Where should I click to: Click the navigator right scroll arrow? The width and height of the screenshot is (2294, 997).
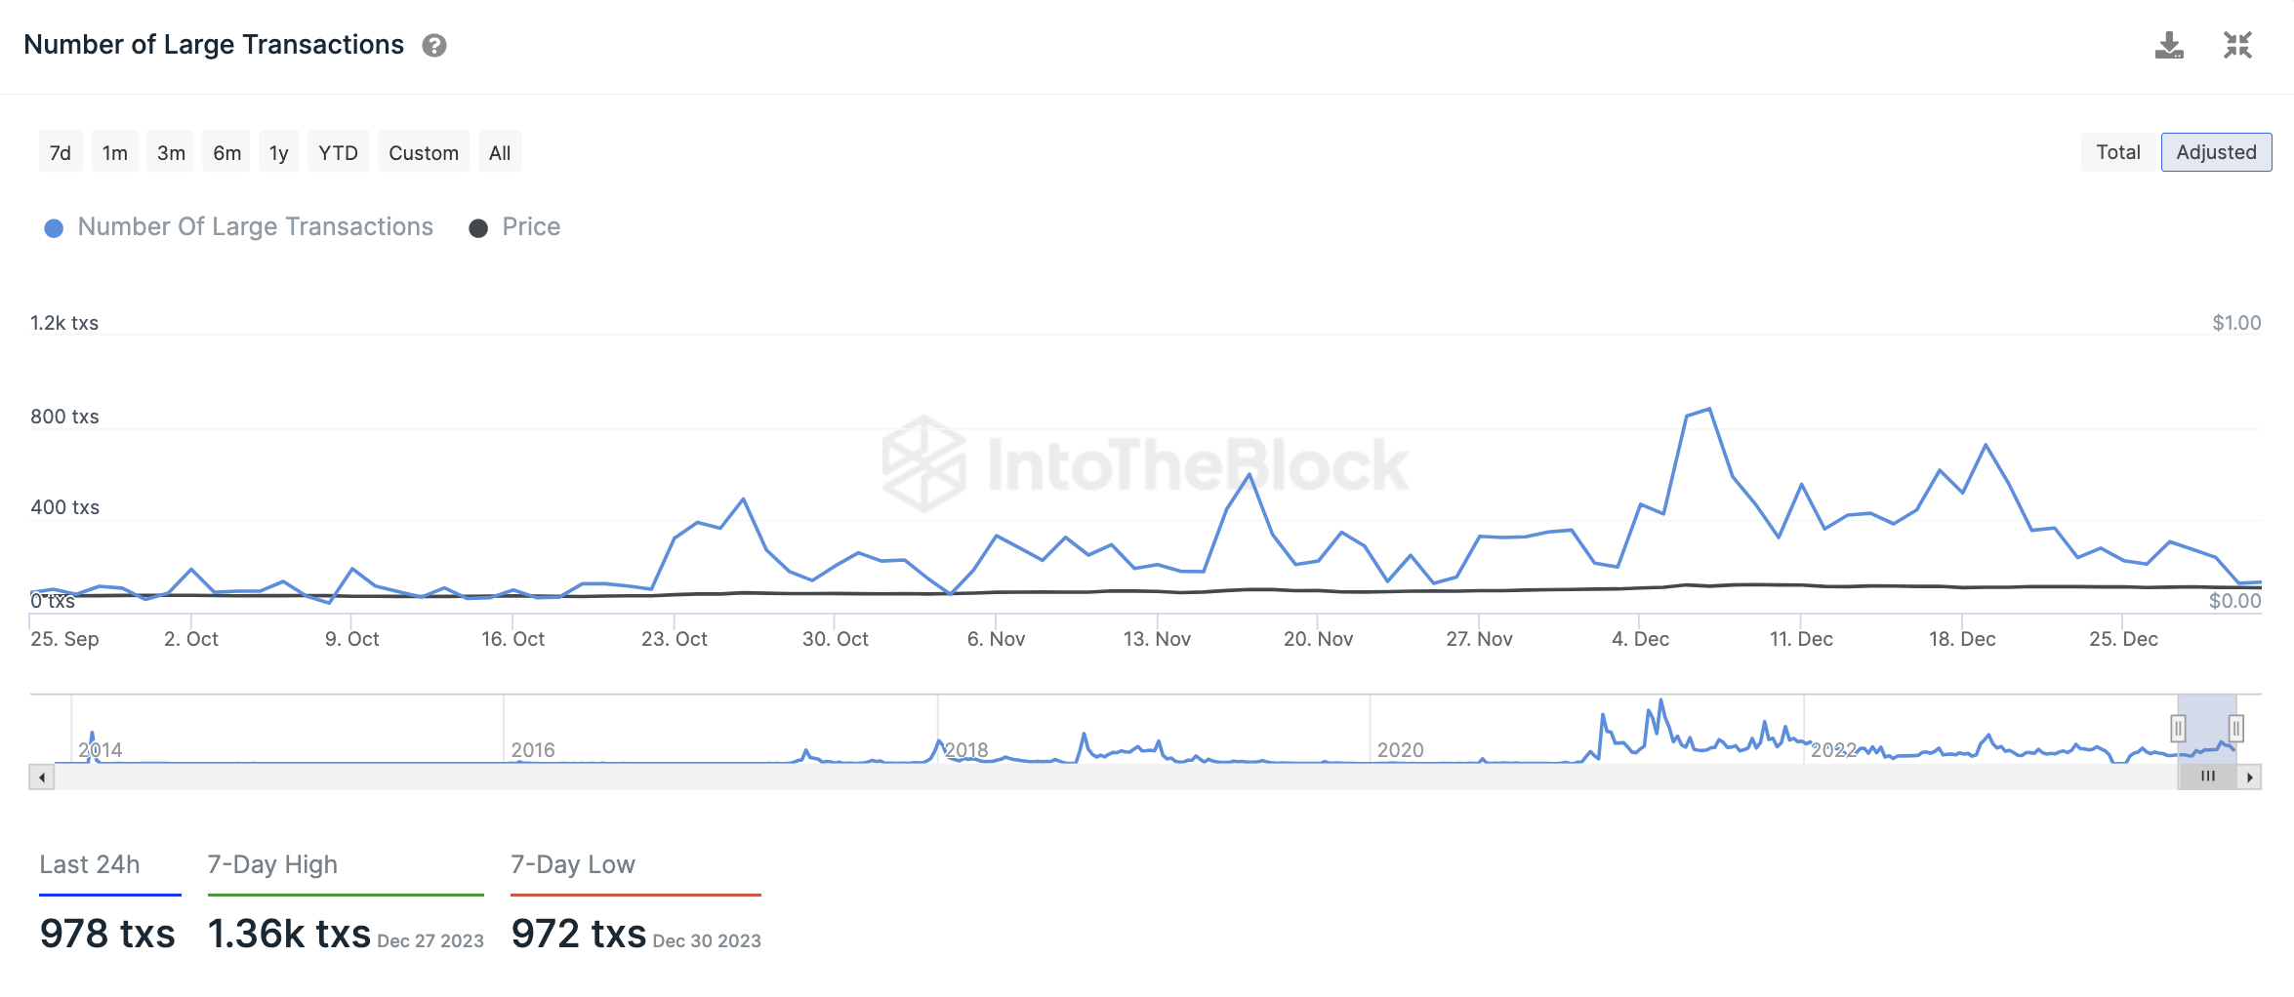pyautogui.click(x=2249, y=778)
